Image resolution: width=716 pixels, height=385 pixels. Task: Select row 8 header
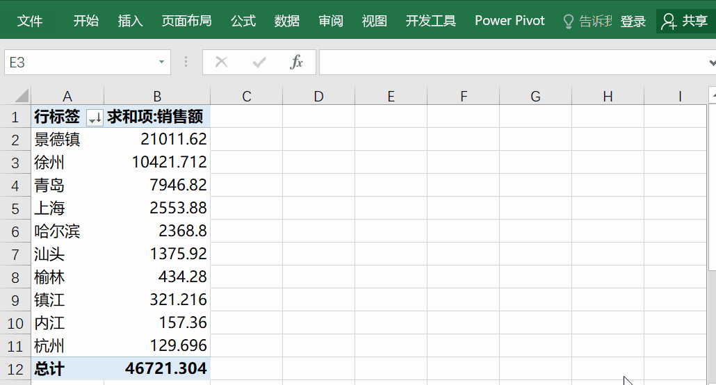point(15,277)
